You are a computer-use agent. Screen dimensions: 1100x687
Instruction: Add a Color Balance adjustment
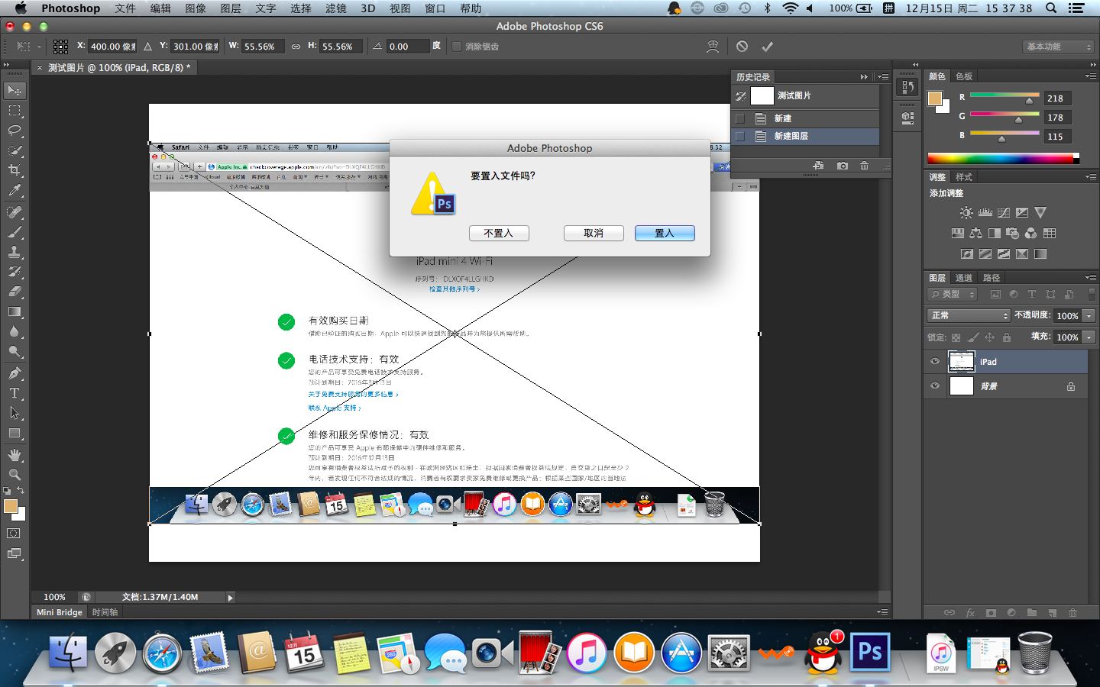[x=976, y=234]
